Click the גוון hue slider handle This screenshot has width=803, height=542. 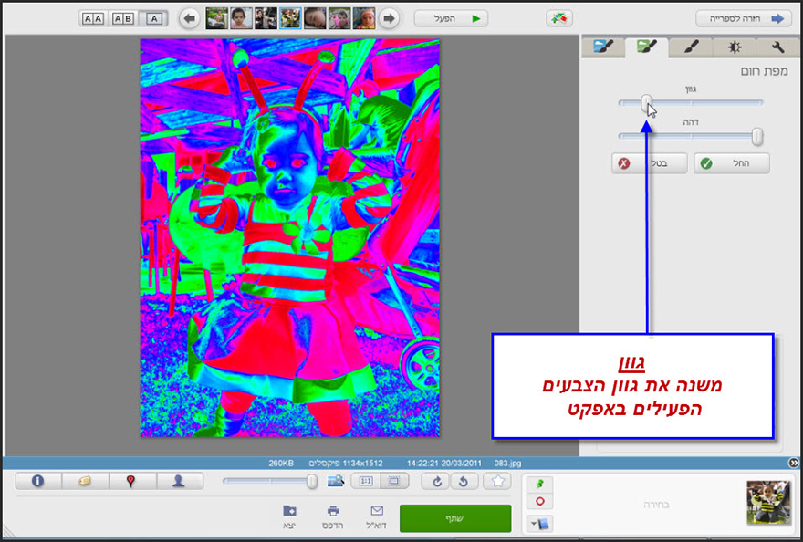coord(648,102)
